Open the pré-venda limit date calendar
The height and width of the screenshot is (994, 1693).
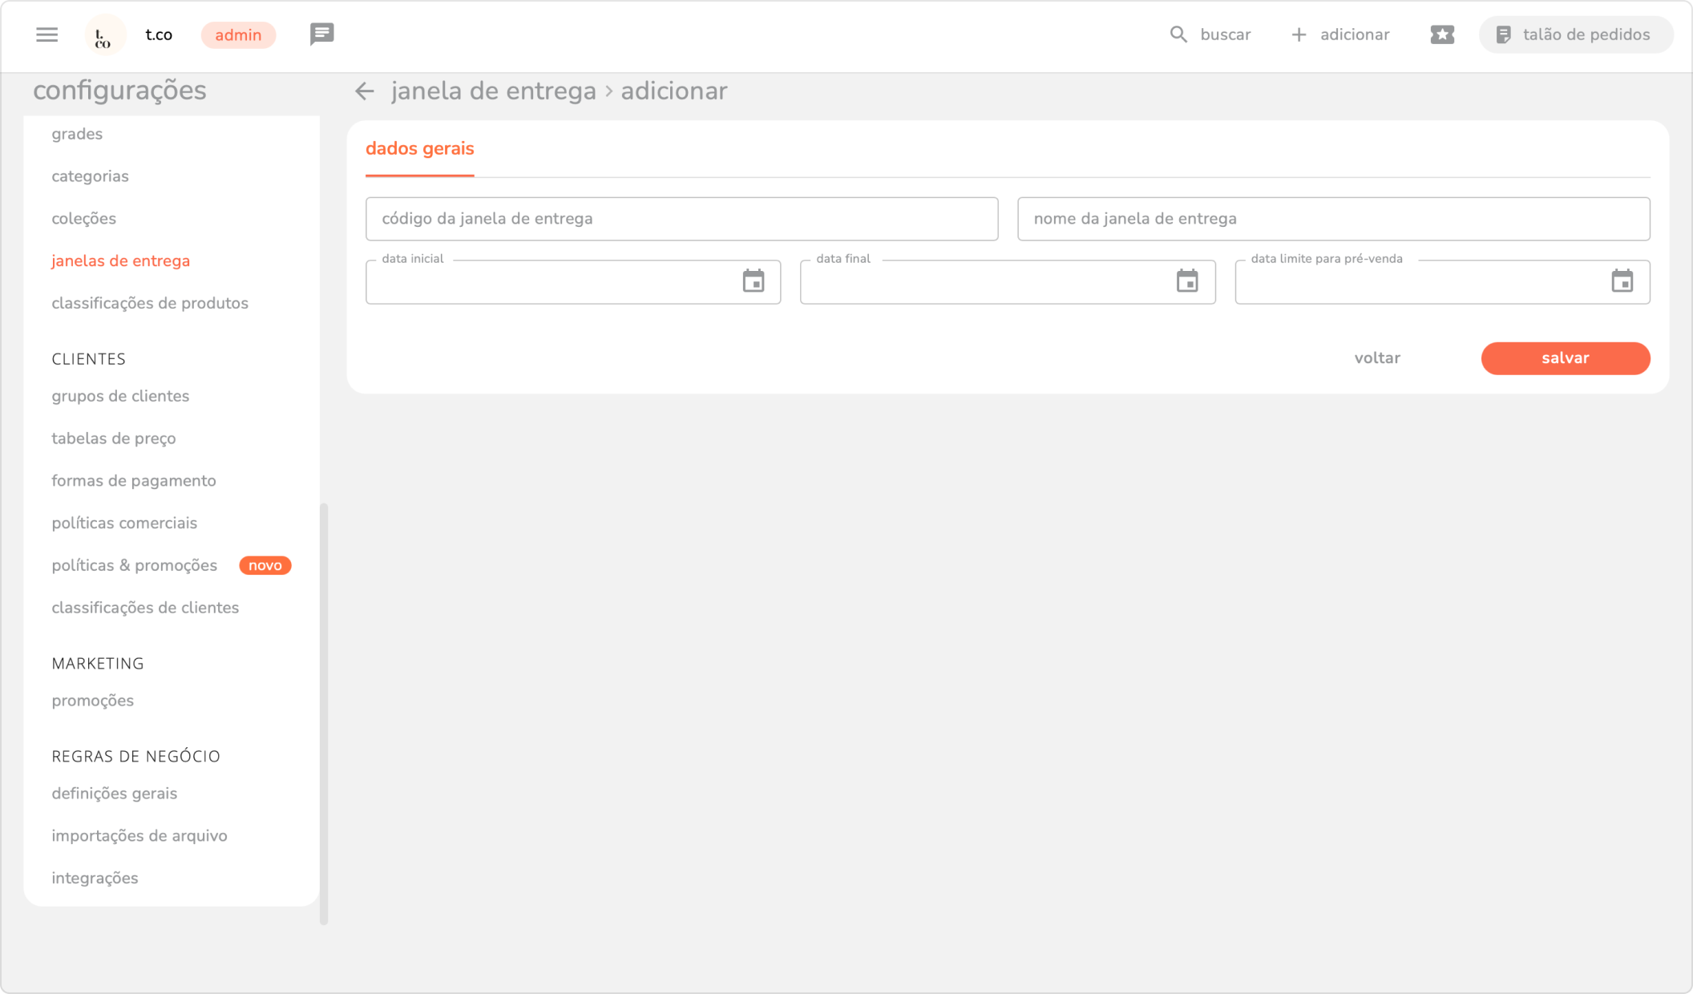tap(1622, 281)
